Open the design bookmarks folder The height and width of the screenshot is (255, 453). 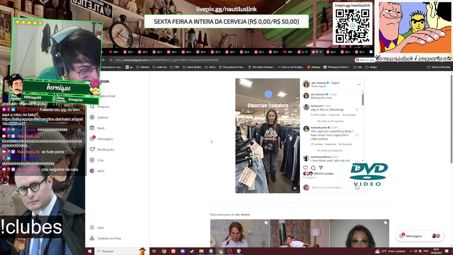tap(371, 67)
